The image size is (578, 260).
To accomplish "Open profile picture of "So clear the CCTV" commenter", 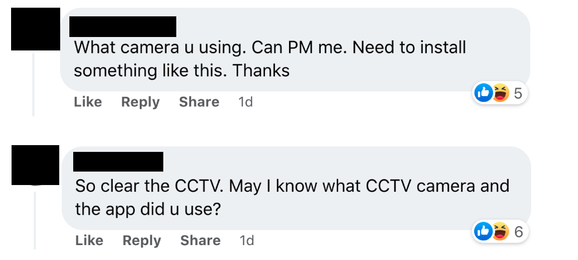I will 36,165.
